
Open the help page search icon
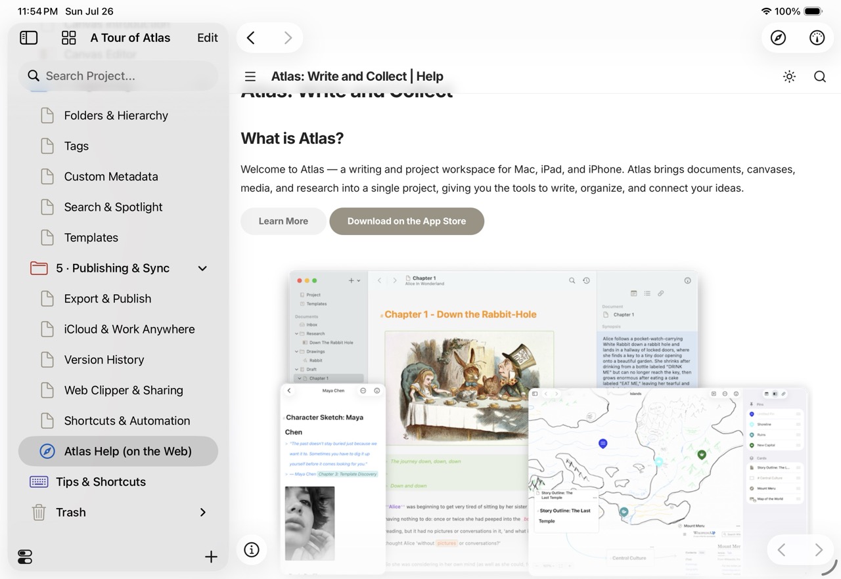[x=820, y=77]
